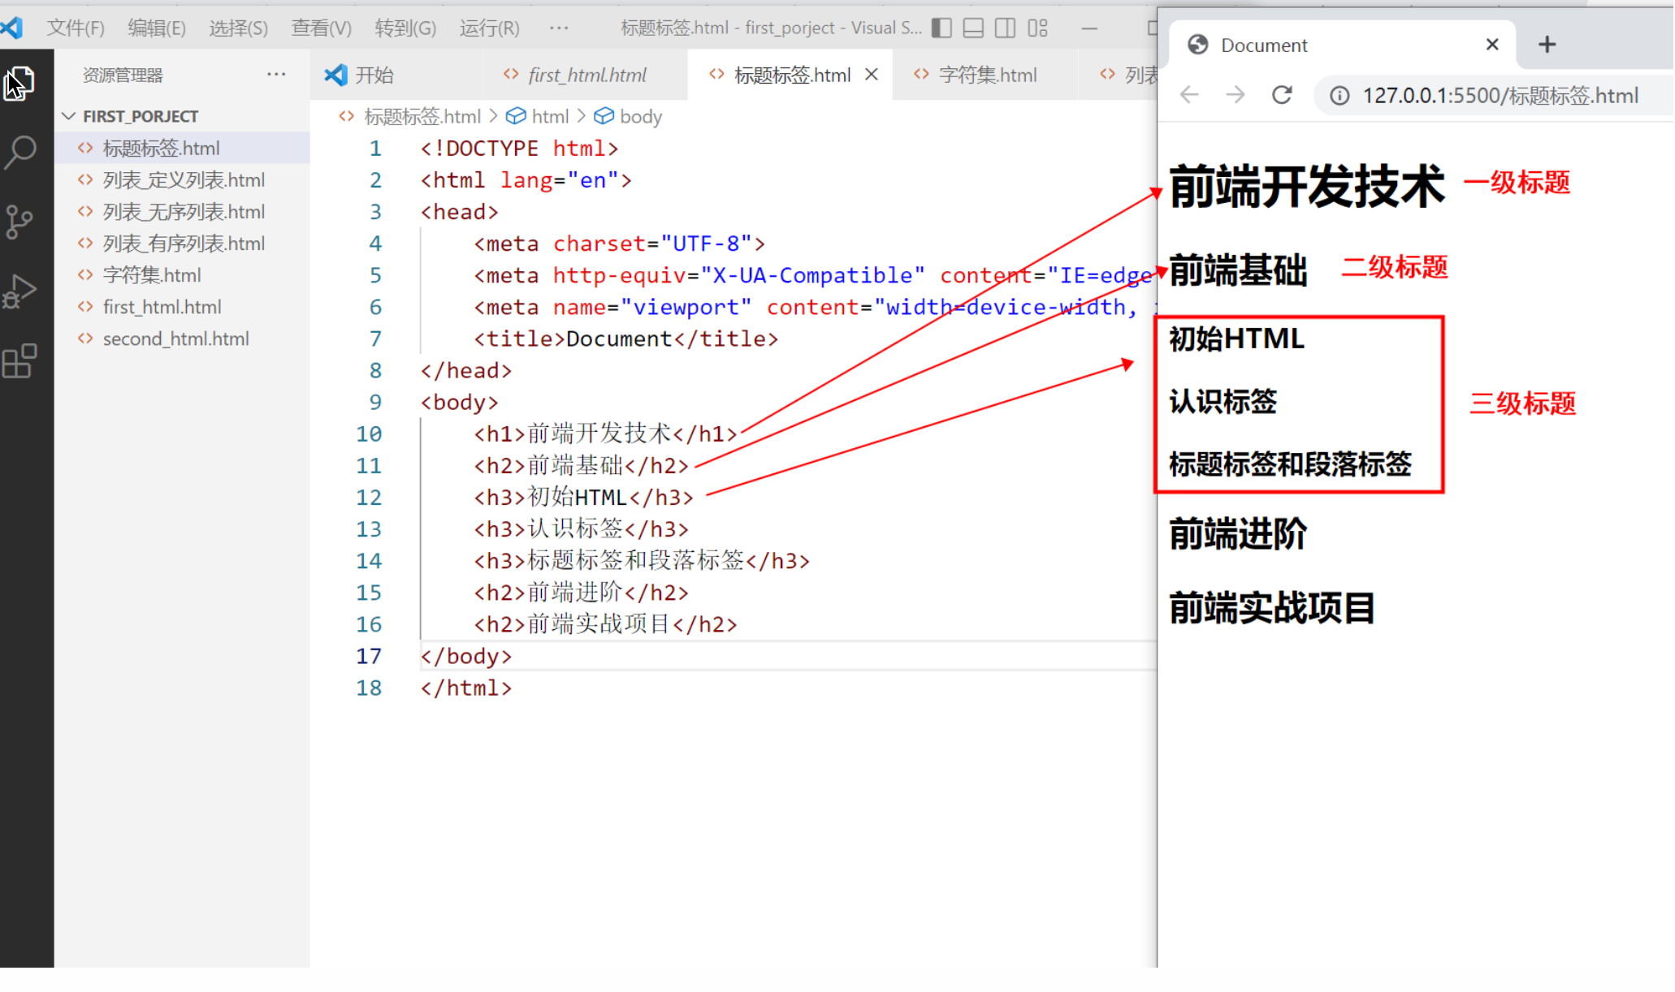Open the 文件(F) menu
The width and height of the screenshot is (1675, 992).
point(76,28)
